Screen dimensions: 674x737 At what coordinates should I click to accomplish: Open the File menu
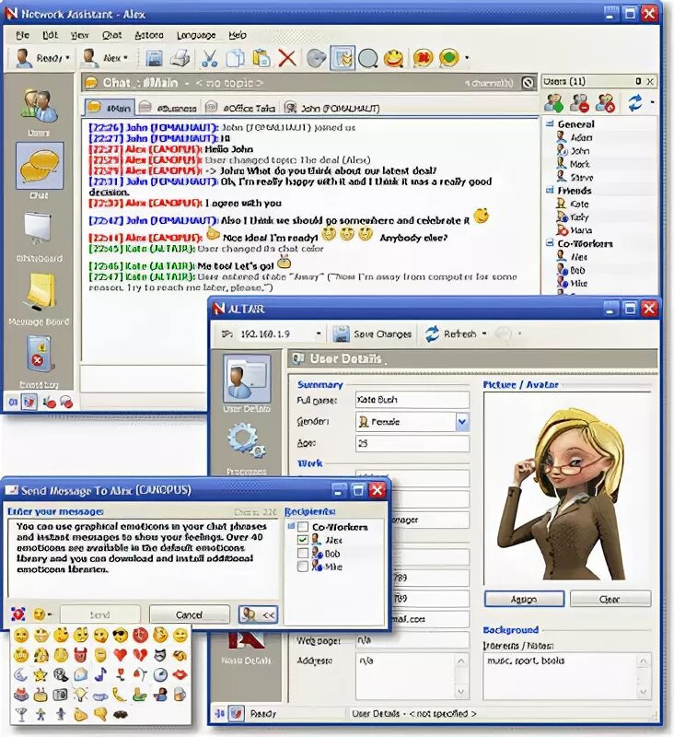click(x=22, y=35)
